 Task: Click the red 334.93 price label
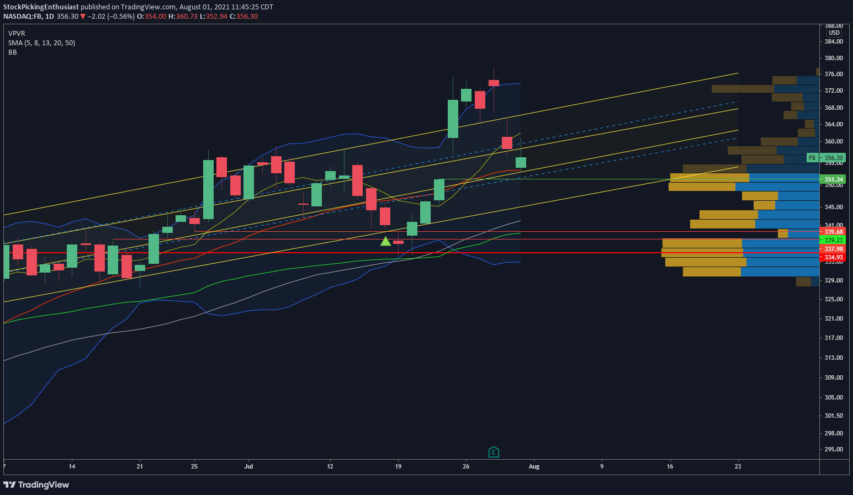pyautogui.click(x=834, y=257)
